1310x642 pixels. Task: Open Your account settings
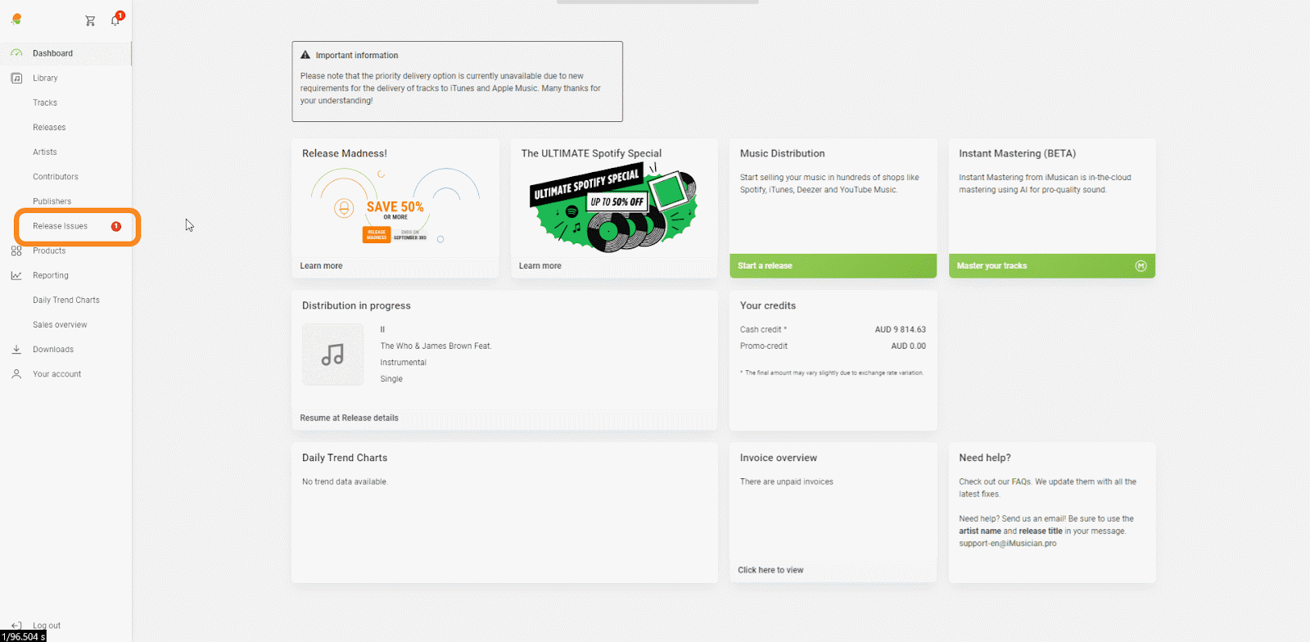[56, 373]
